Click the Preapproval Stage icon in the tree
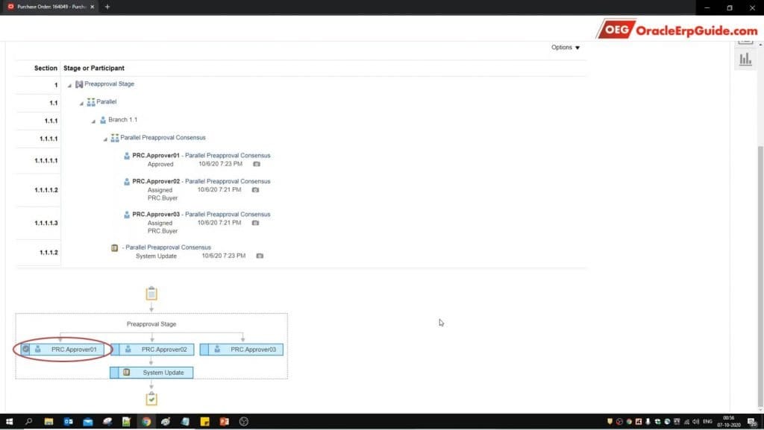The height and width of the screenshot is (430, 764). (79, 84)
